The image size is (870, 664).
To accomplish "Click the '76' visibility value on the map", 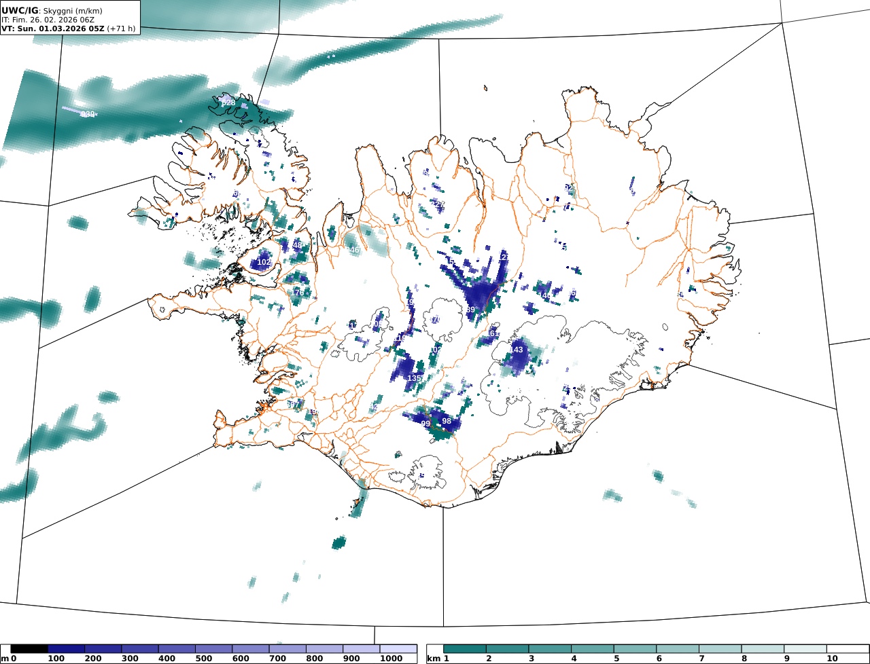I will [298, 292].
